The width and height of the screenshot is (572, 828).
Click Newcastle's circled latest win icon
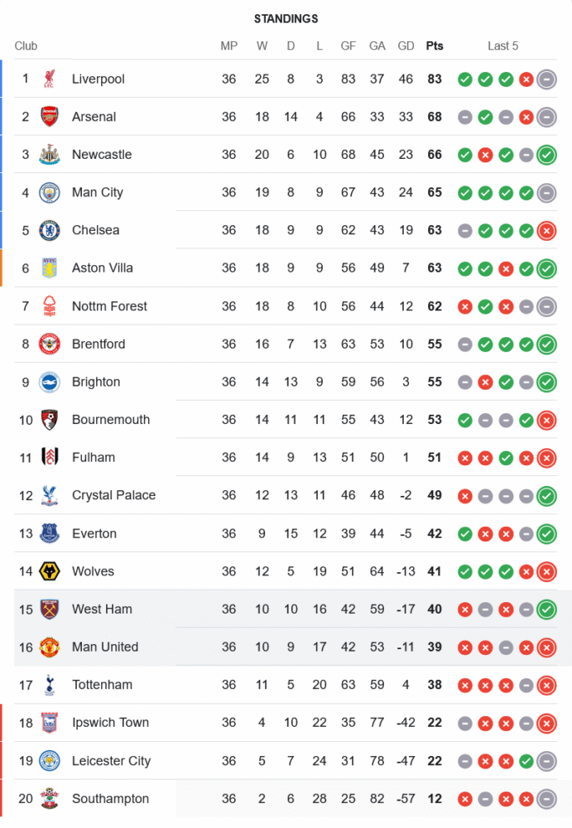(x=546, y=155)
